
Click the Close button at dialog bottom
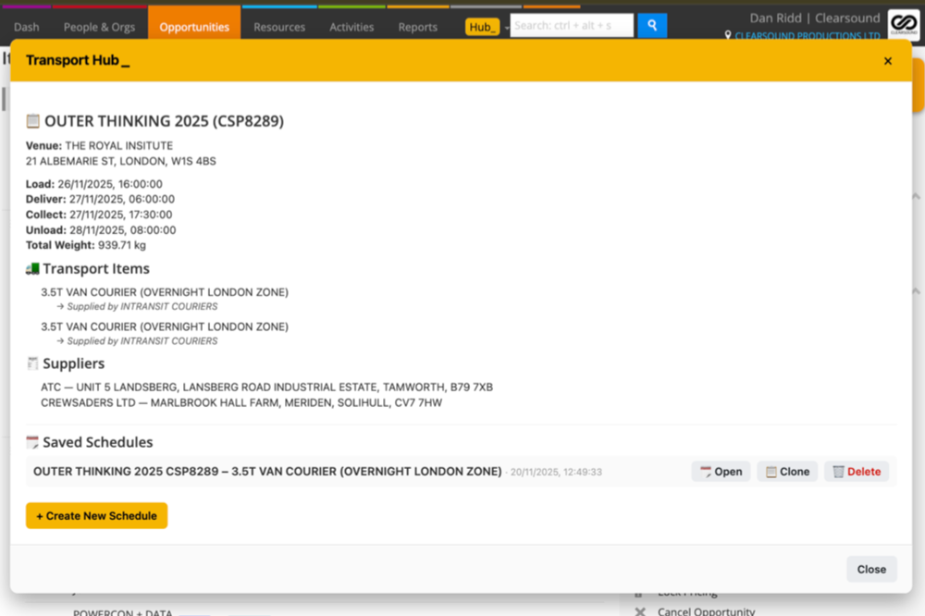pyautogui.click(x=871, y=570)
